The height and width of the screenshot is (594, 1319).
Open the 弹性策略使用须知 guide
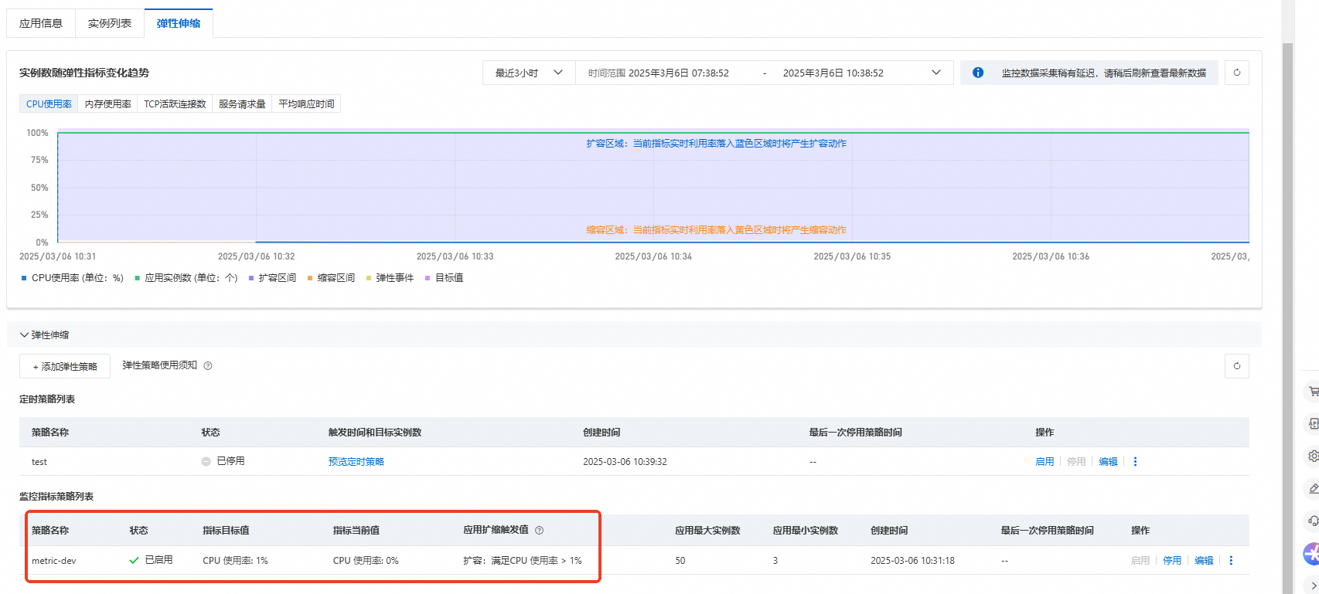pos(160,365)
